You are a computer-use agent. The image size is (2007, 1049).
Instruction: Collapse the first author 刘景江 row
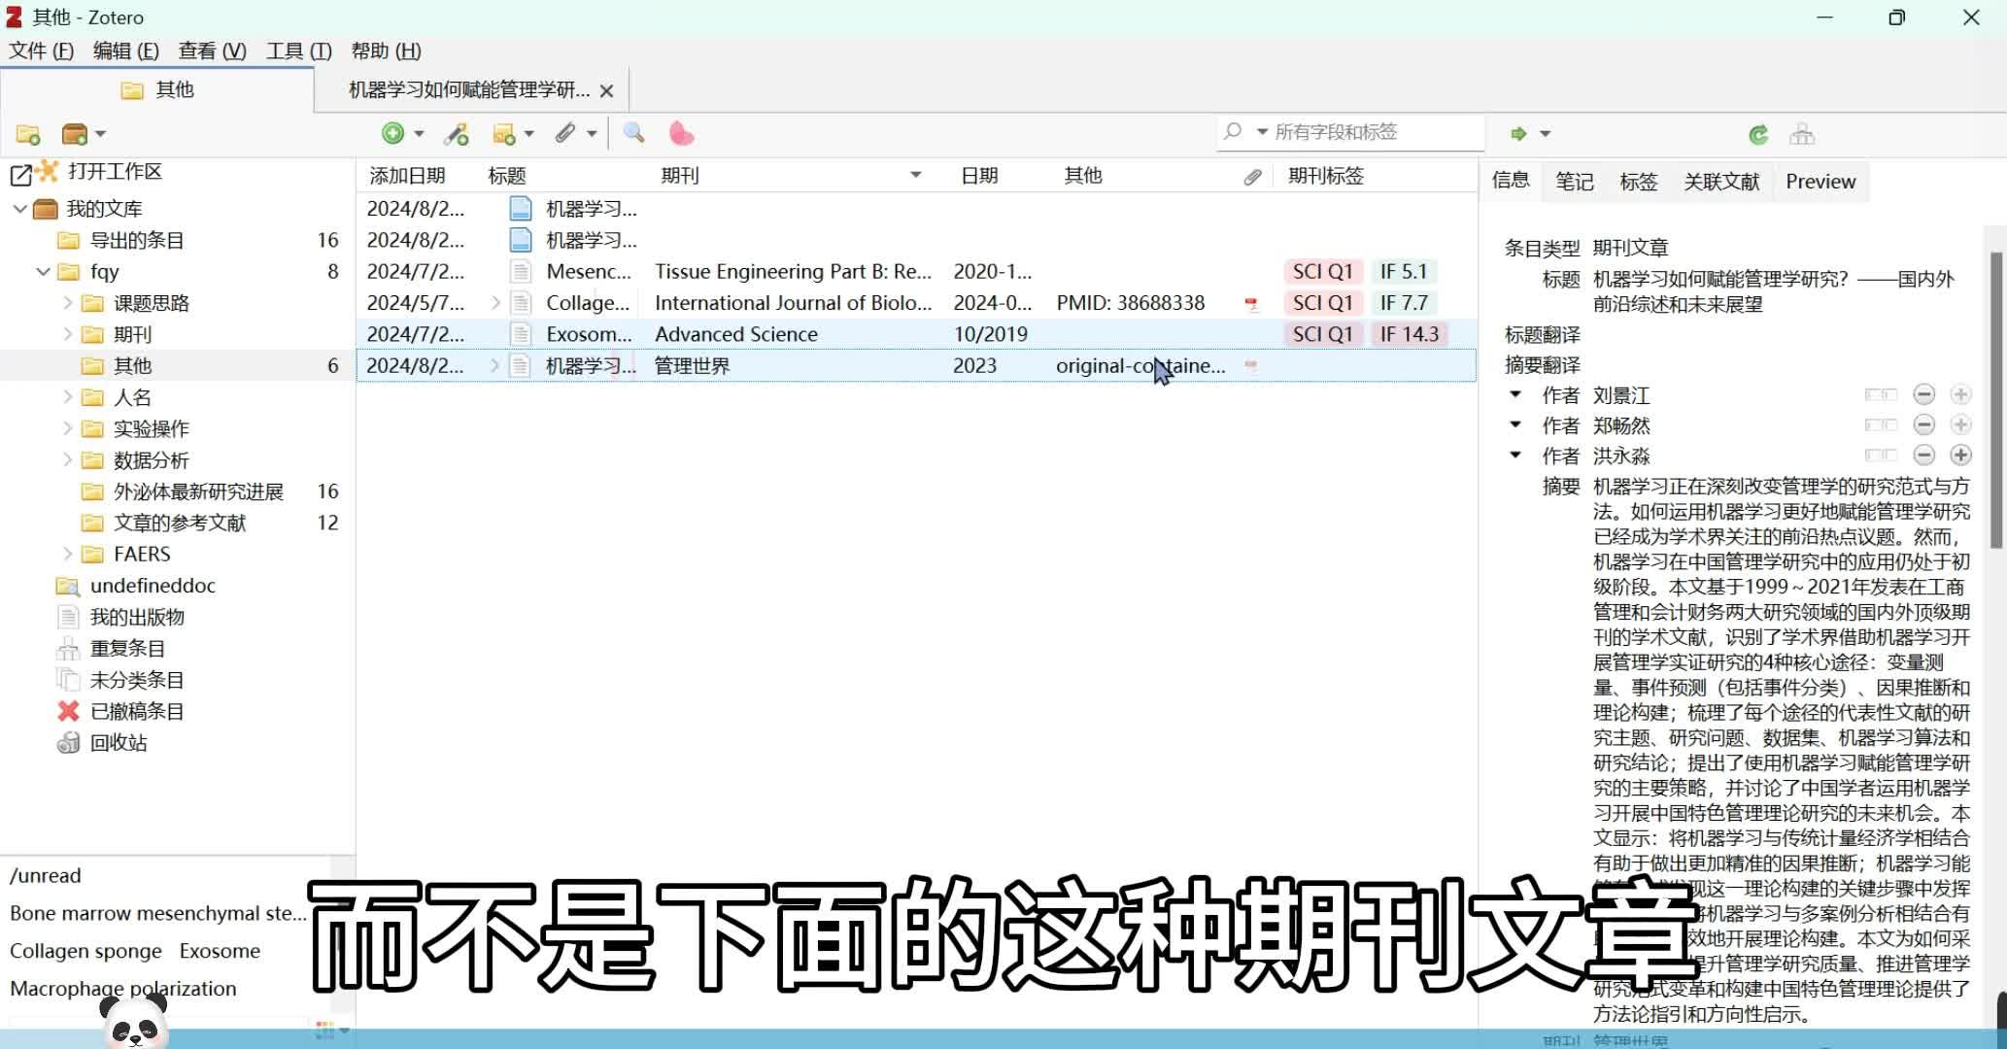1516,394
